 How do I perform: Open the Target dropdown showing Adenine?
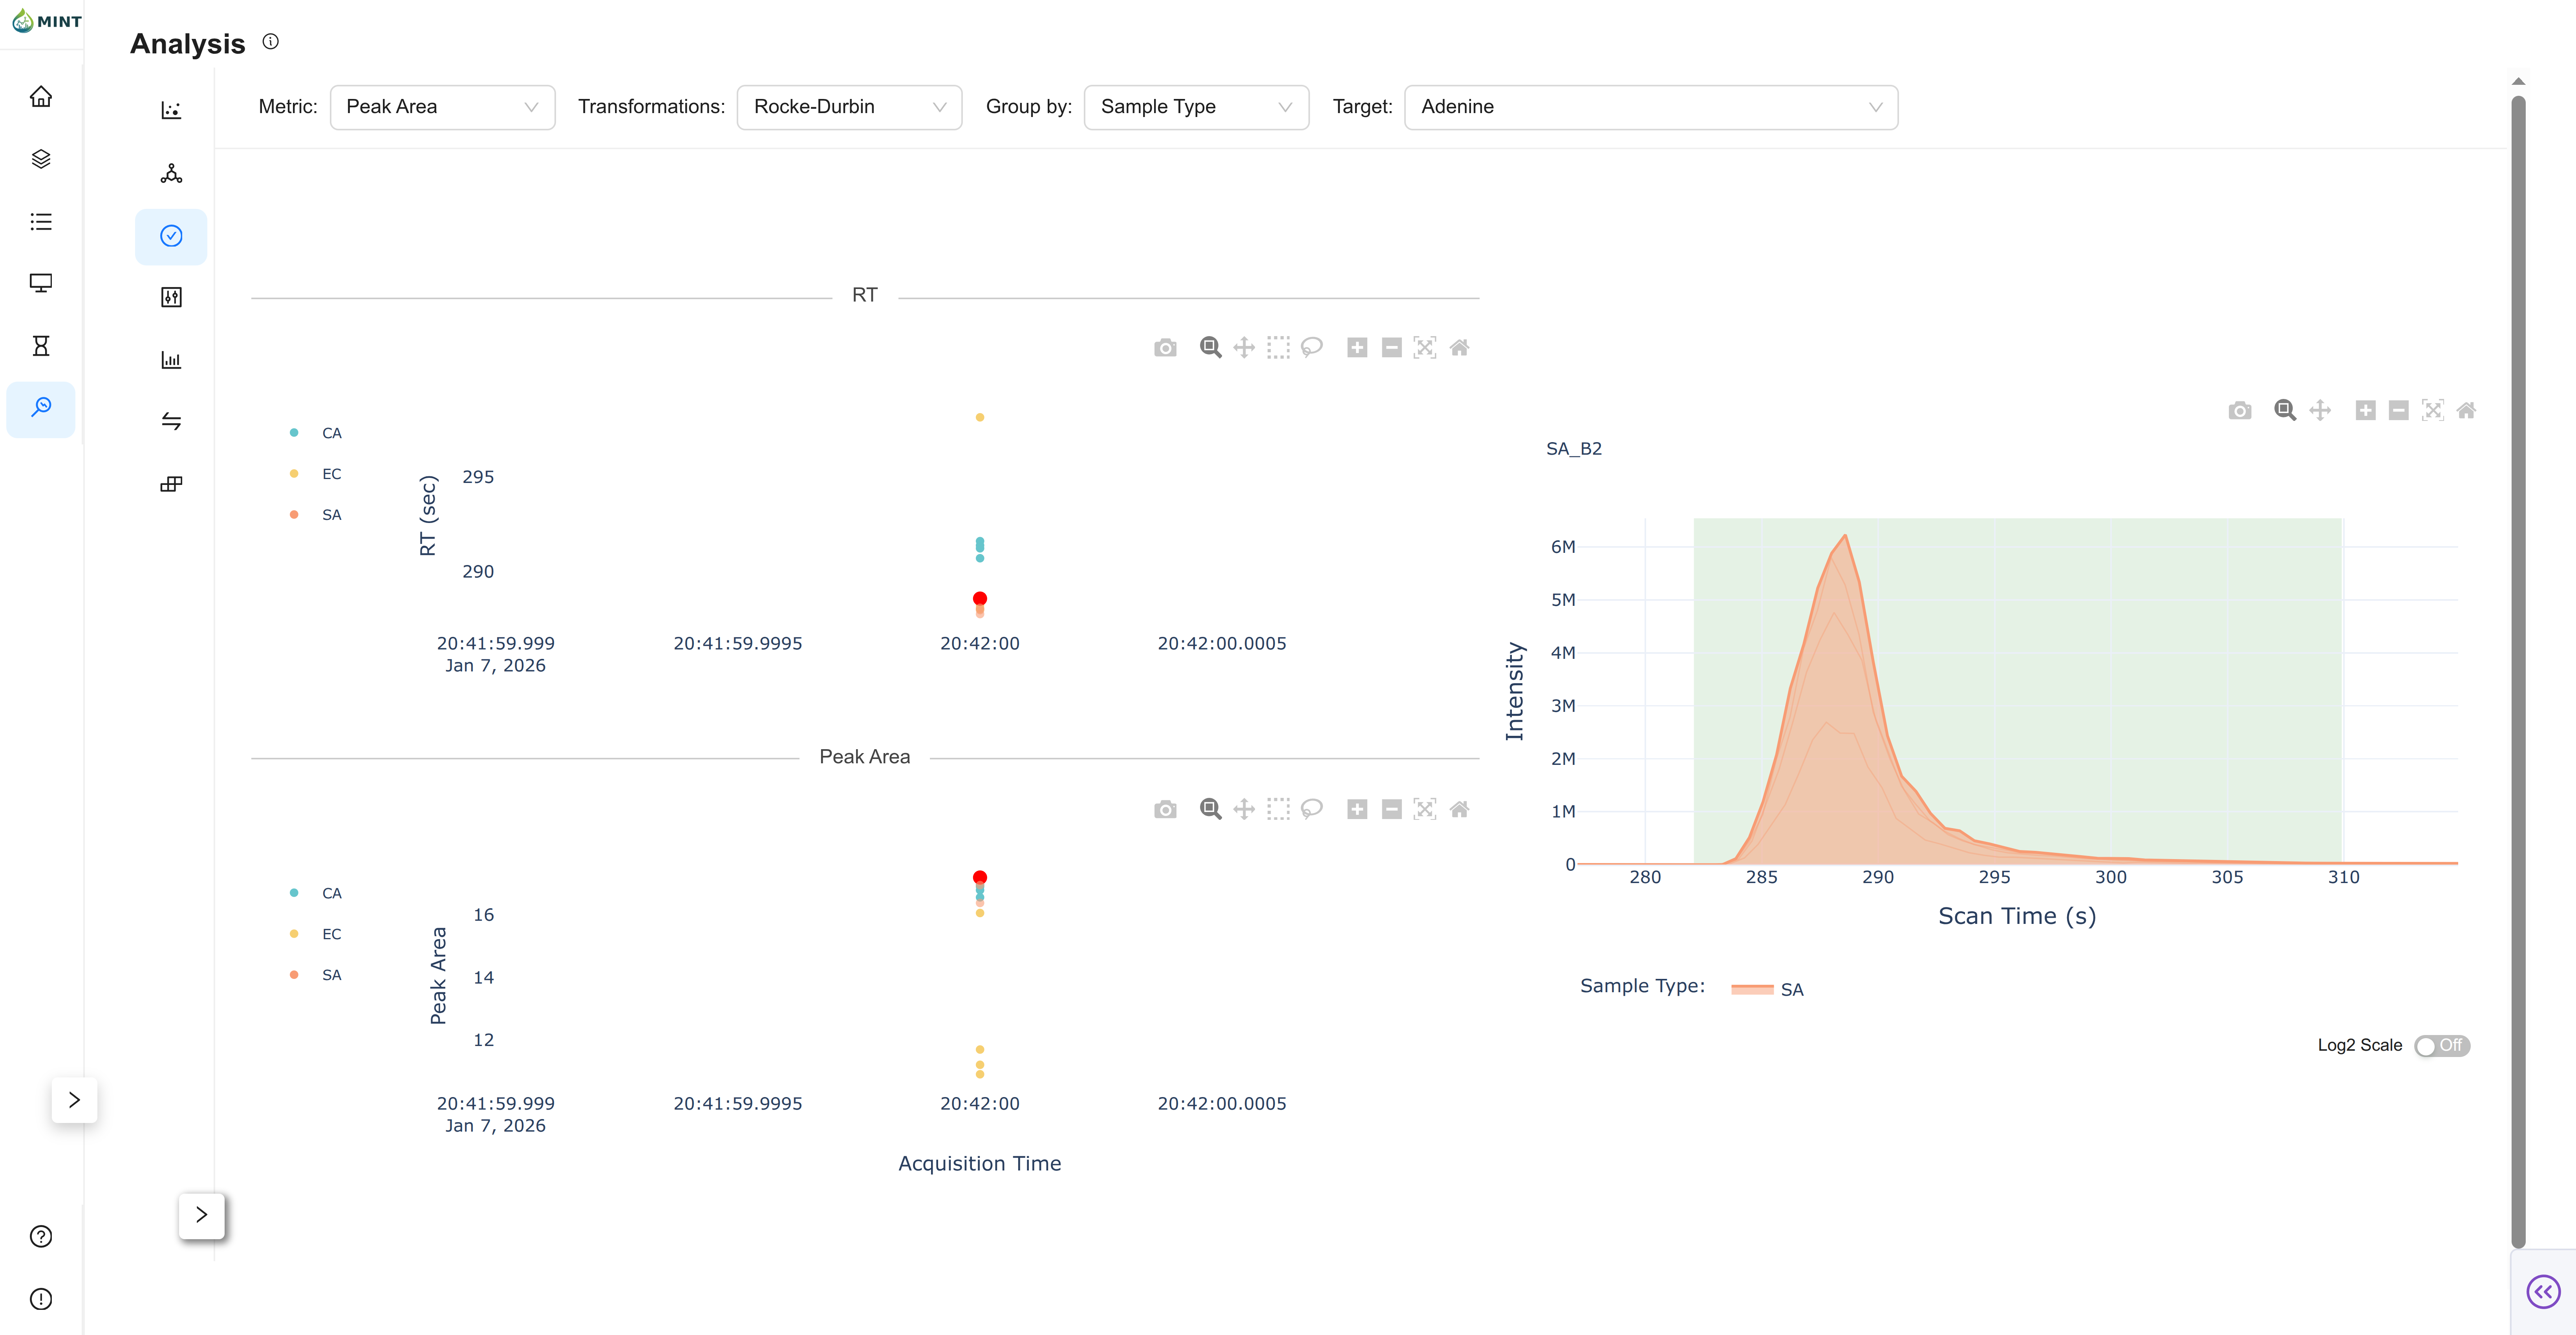pos(1650,107)
